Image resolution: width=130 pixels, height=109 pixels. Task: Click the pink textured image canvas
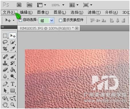[x=77, y=79]
